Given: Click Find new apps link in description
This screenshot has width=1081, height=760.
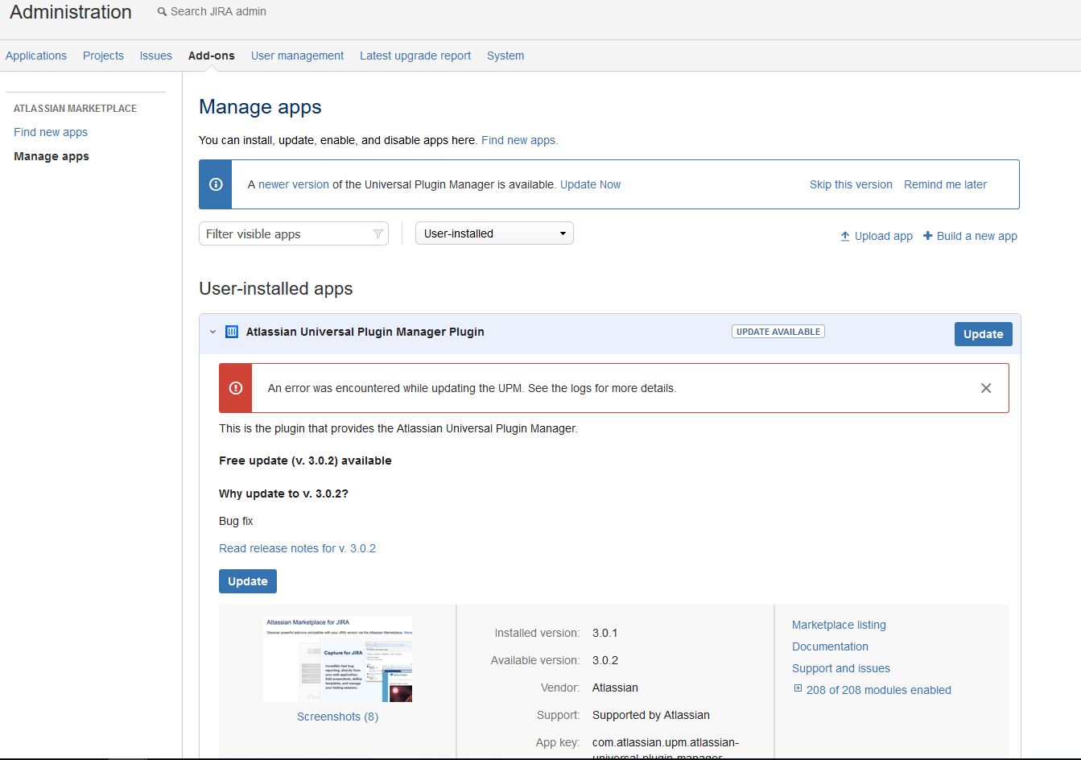Looking at the screenshot, I should click(x=519, y=140).
